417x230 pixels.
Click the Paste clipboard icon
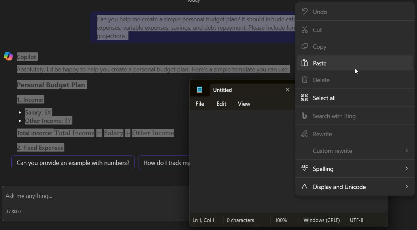click(304, 63)
